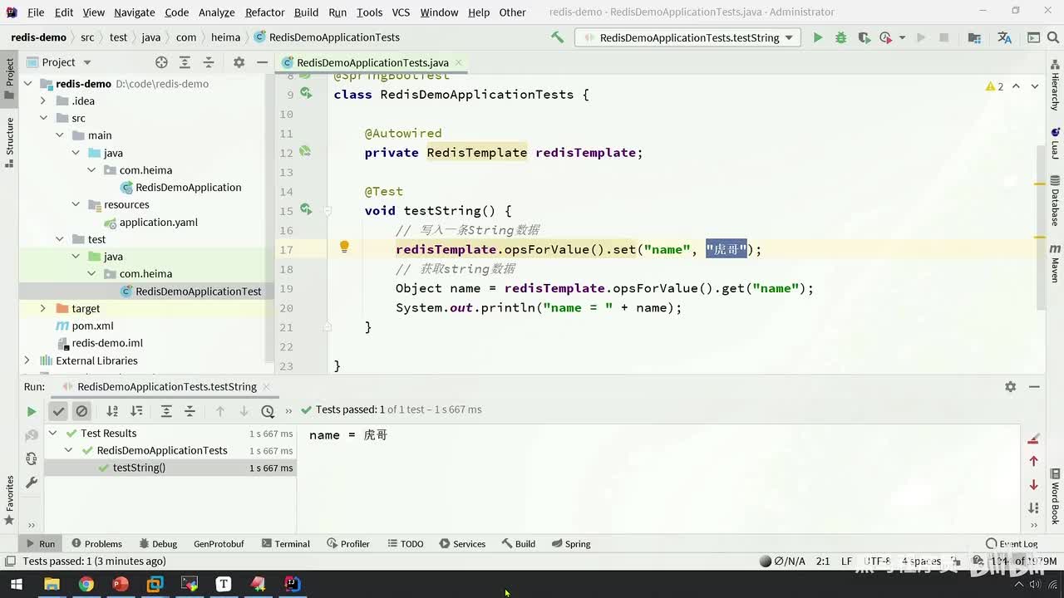Open the Spring tool window button
Screen dimensions: 1064x598
pyautogui.click(x=570, y=544)
